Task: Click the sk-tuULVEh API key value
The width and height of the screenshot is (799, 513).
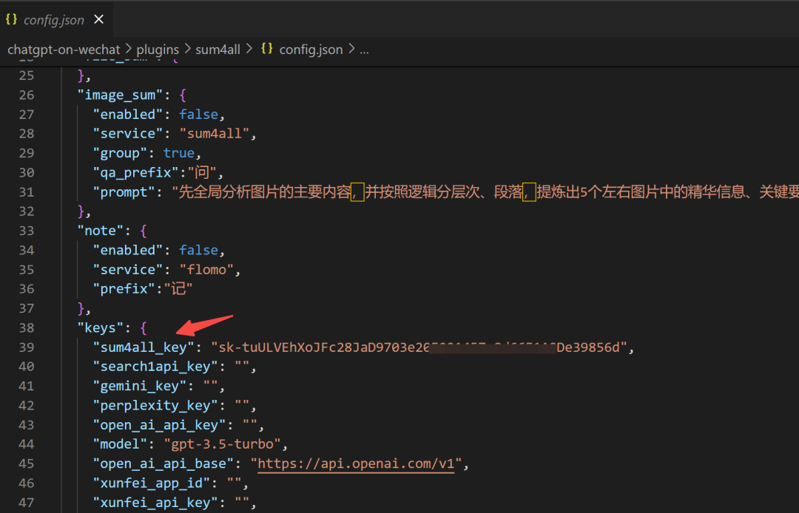Action: [x=418, y=347]
